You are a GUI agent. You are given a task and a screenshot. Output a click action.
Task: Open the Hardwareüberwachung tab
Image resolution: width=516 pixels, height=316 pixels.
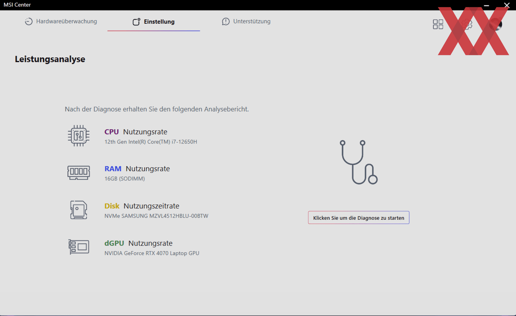[x=61, y=22]
